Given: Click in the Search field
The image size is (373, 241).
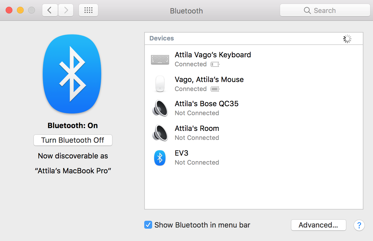Looking at the screenshot, I should (x=325, y=10).
